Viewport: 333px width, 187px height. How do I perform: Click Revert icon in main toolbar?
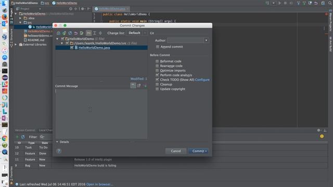[x=316, y=3]
